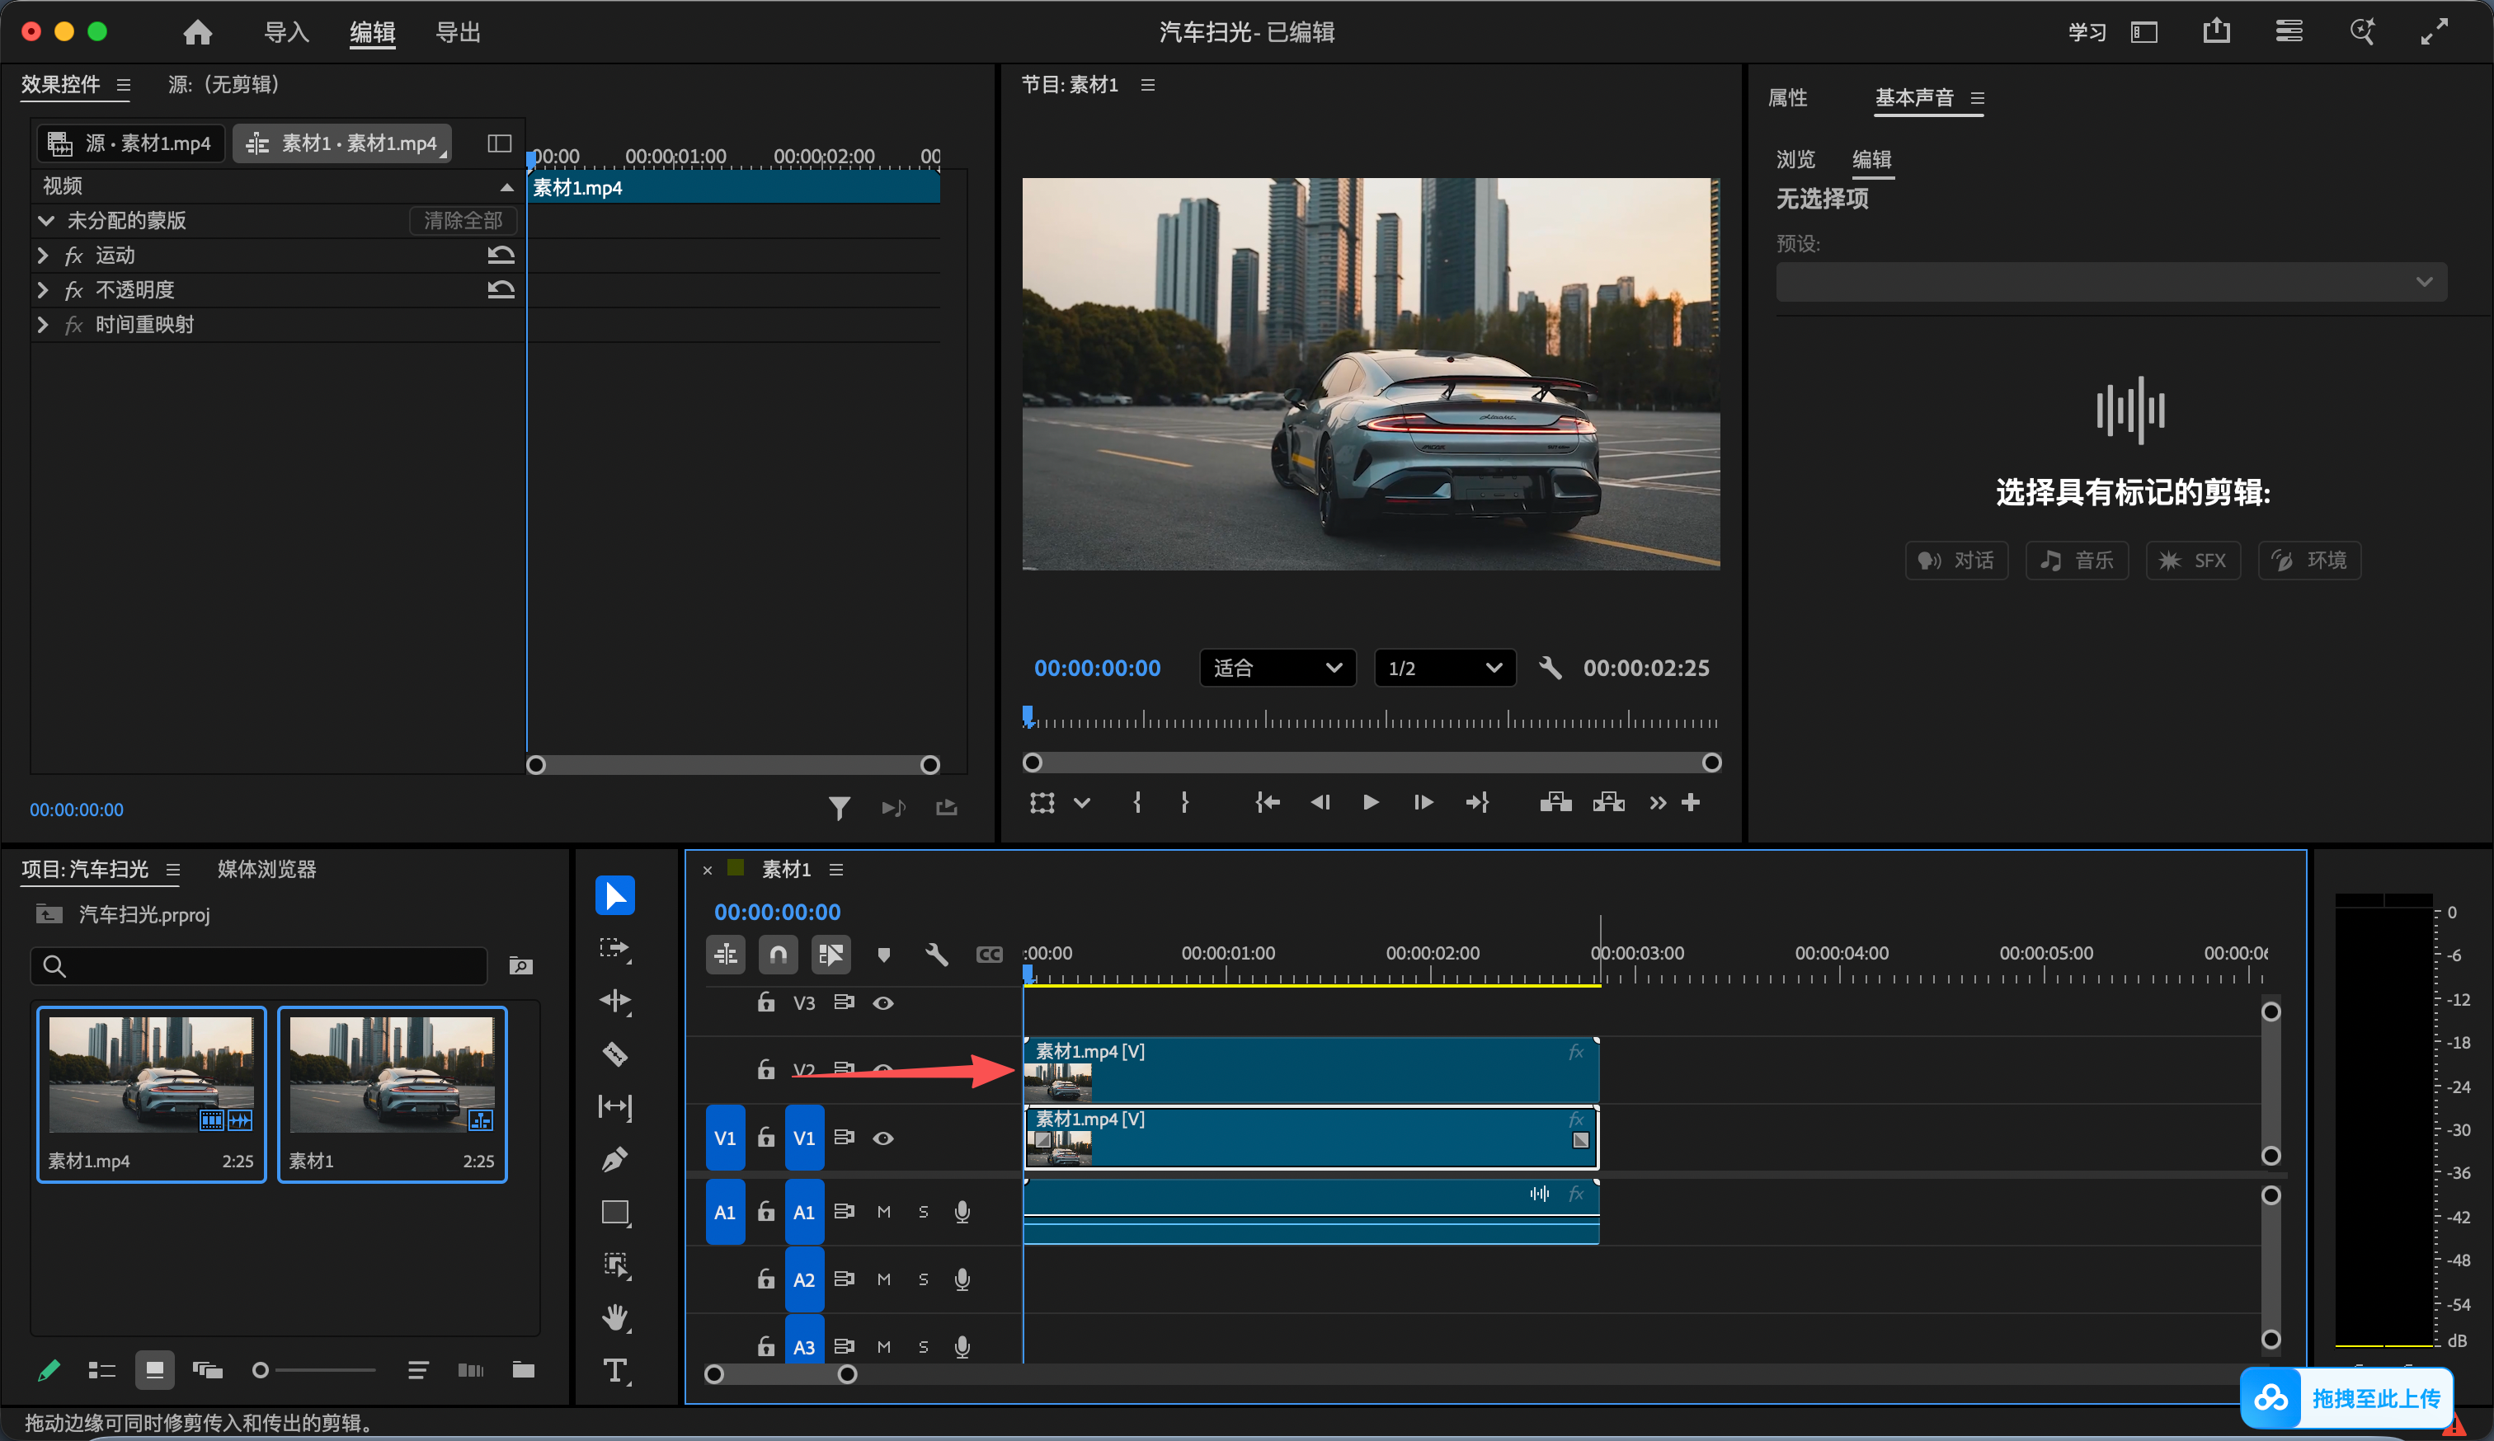Screen dimensions: 2494x1441
Task: Toggle snap in timeline magnet button
Action: point(779,955)
